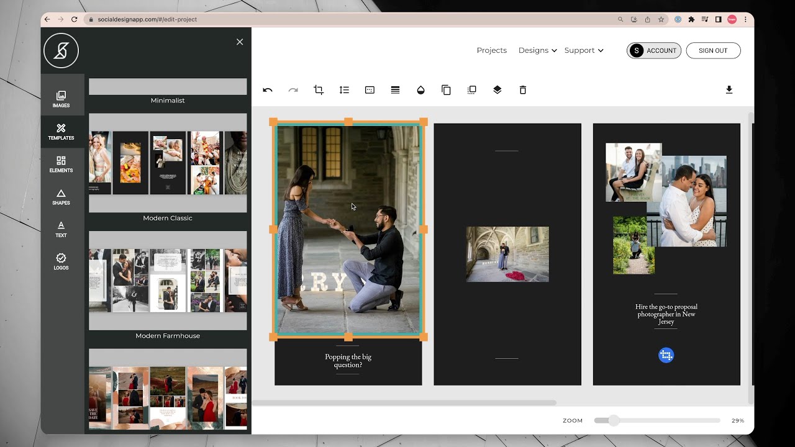
Task: Click the undo arrow in the toolbar
Action: pos(268,90)
